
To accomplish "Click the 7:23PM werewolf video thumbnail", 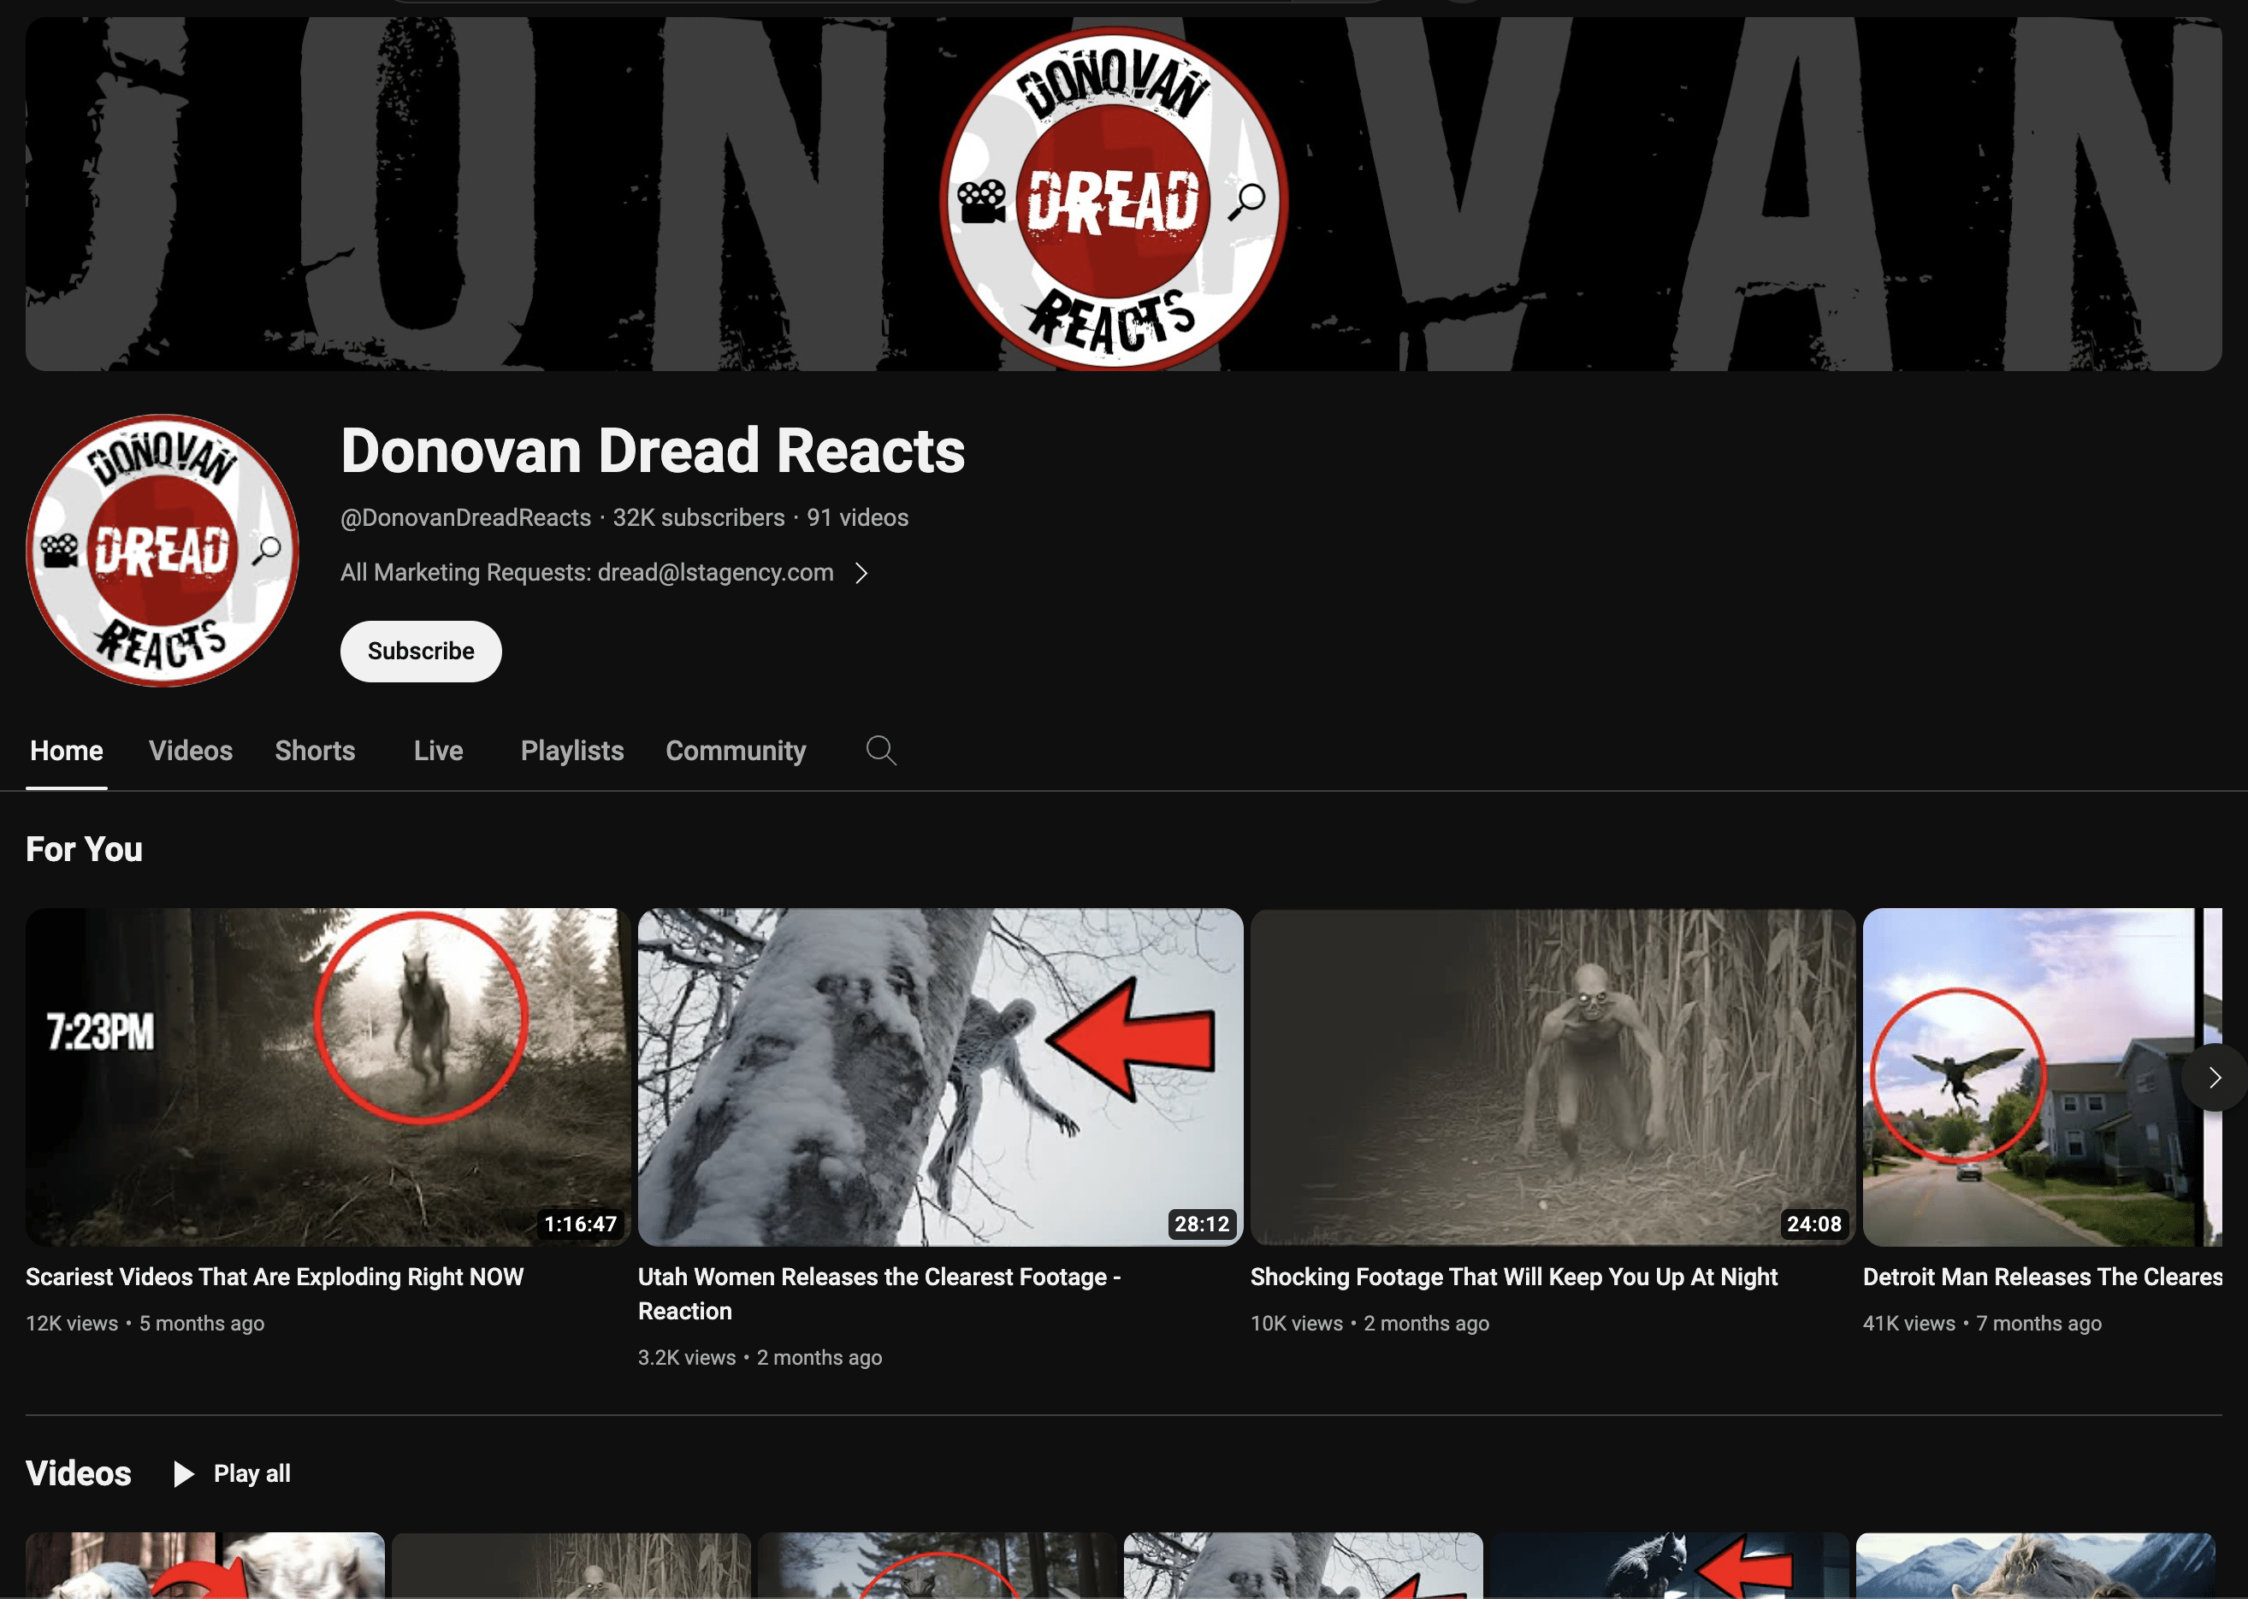I will pyautogui.click(x=328, y=1077).
